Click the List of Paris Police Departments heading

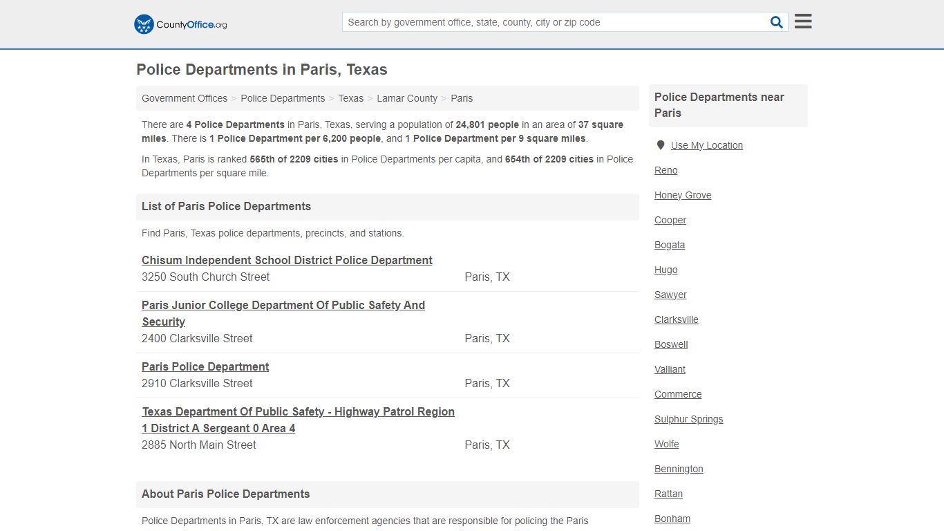coord(226,206)
